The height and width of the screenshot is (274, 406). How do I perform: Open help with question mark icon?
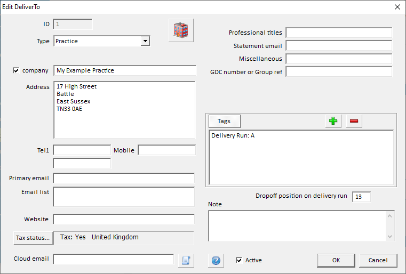coord(216,260)
